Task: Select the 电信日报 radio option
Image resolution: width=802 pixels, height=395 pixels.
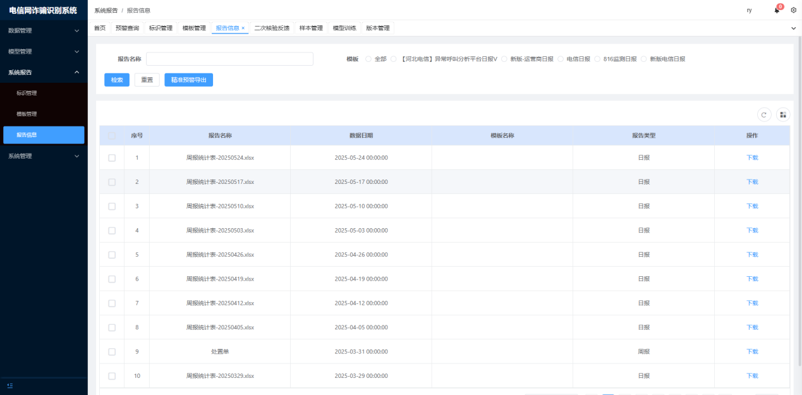Action: click(561, 59)
